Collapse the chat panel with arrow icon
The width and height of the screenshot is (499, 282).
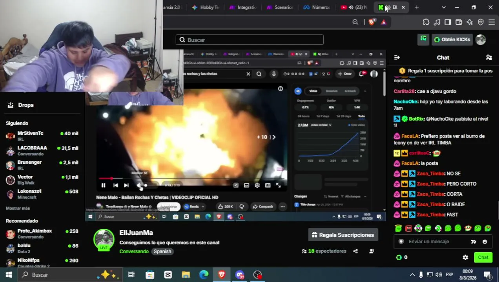coord(397,58)
